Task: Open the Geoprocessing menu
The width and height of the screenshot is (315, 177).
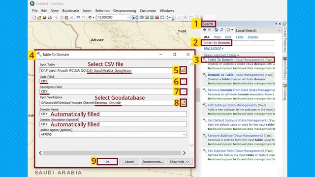Action: pos(125,11)
